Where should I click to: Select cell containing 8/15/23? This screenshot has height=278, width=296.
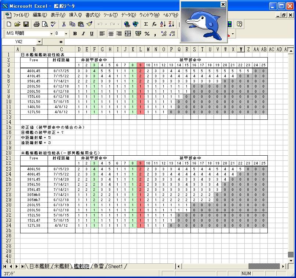pos(61,169)
